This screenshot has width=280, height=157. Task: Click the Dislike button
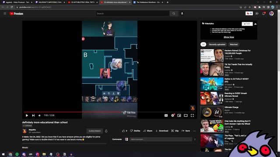tap(135, 131)
